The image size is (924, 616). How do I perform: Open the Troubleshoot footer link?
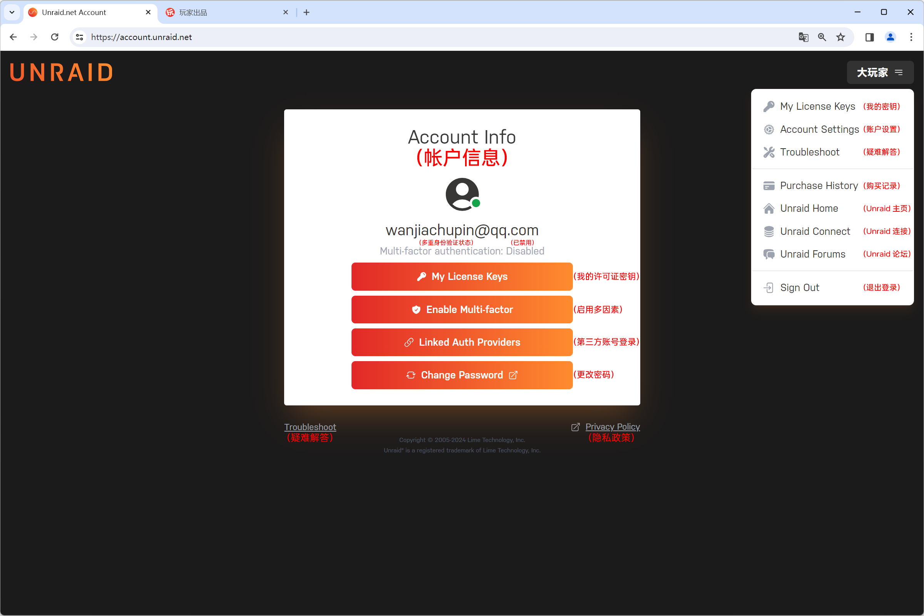tap(310, 427)
